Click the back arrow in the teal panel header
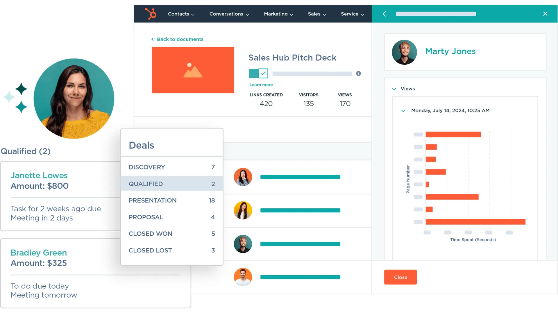558x313 pixels. pyautogui.click(x=384, y=14)
